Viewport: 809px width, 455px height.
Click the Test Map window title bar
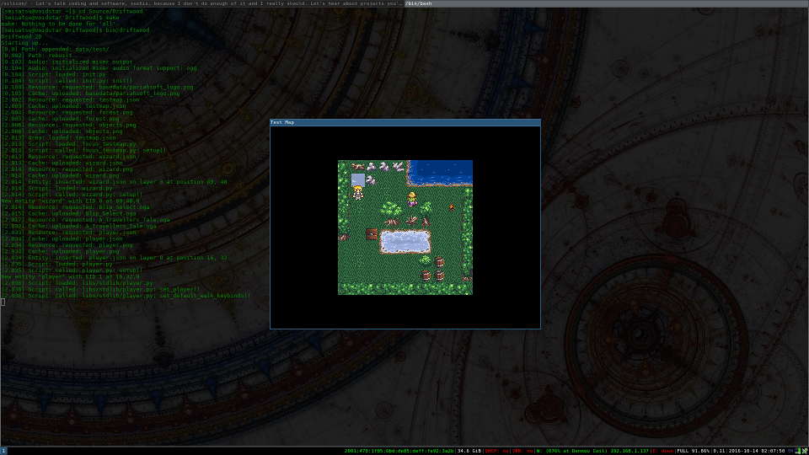(405, 122)
